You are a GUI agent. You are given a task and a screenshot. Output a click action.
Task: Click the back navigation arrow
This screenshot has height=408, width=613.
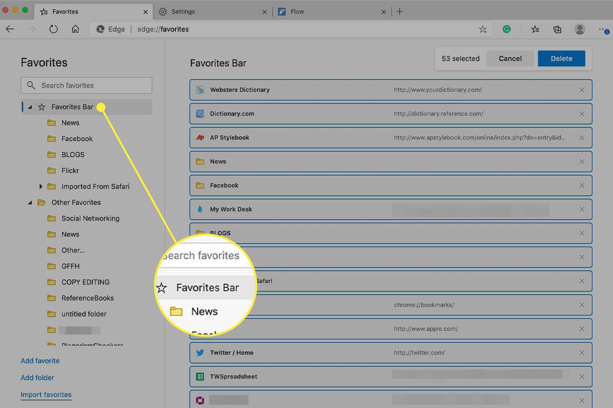pos(10,29)
